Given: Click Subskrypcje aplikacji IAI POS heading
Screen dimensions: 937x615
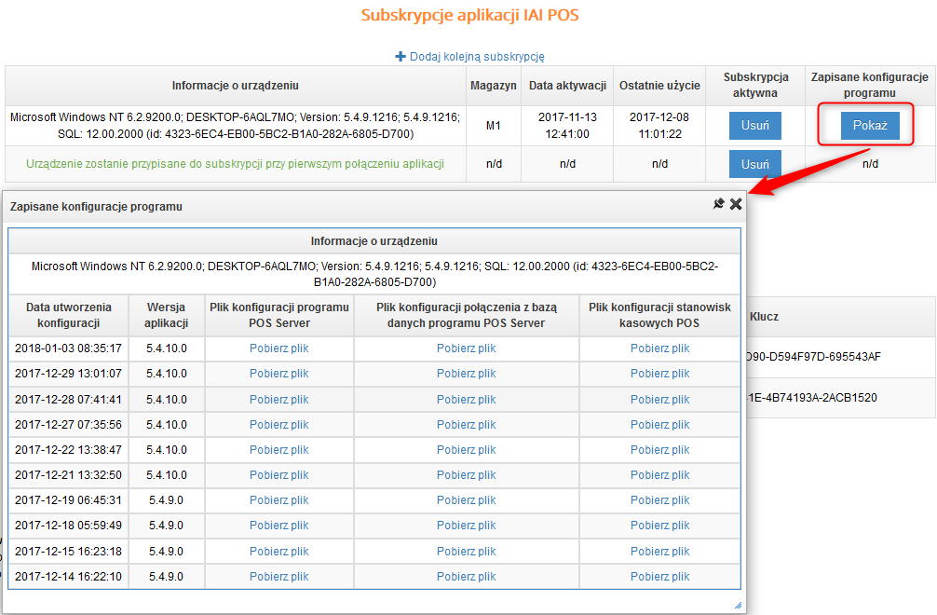Looking at the screenshot, I should [469, 15].
